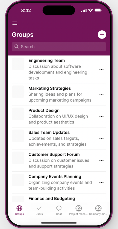
Task: Go to Project management gauge tab
Action: 79,210
